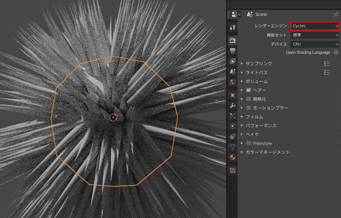Open the デバイス CPU dropdown

315,44
